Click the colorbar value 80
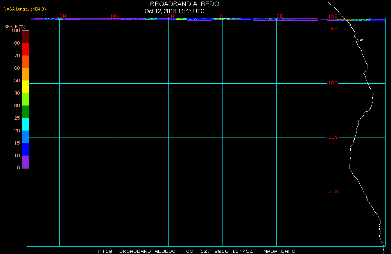 pyautogui.click(x=17, y=43)
